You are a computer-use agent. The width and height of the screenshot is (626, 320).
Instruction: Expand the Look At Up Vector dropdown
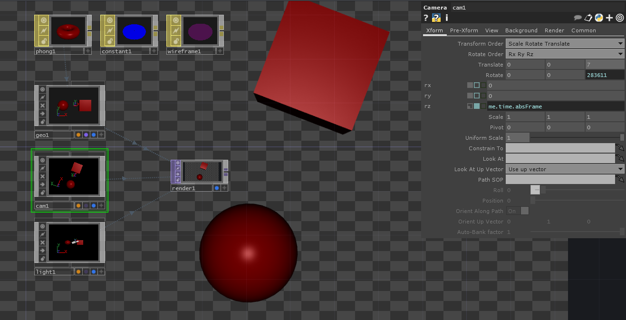pyautogui.click(x=565, y=169)
